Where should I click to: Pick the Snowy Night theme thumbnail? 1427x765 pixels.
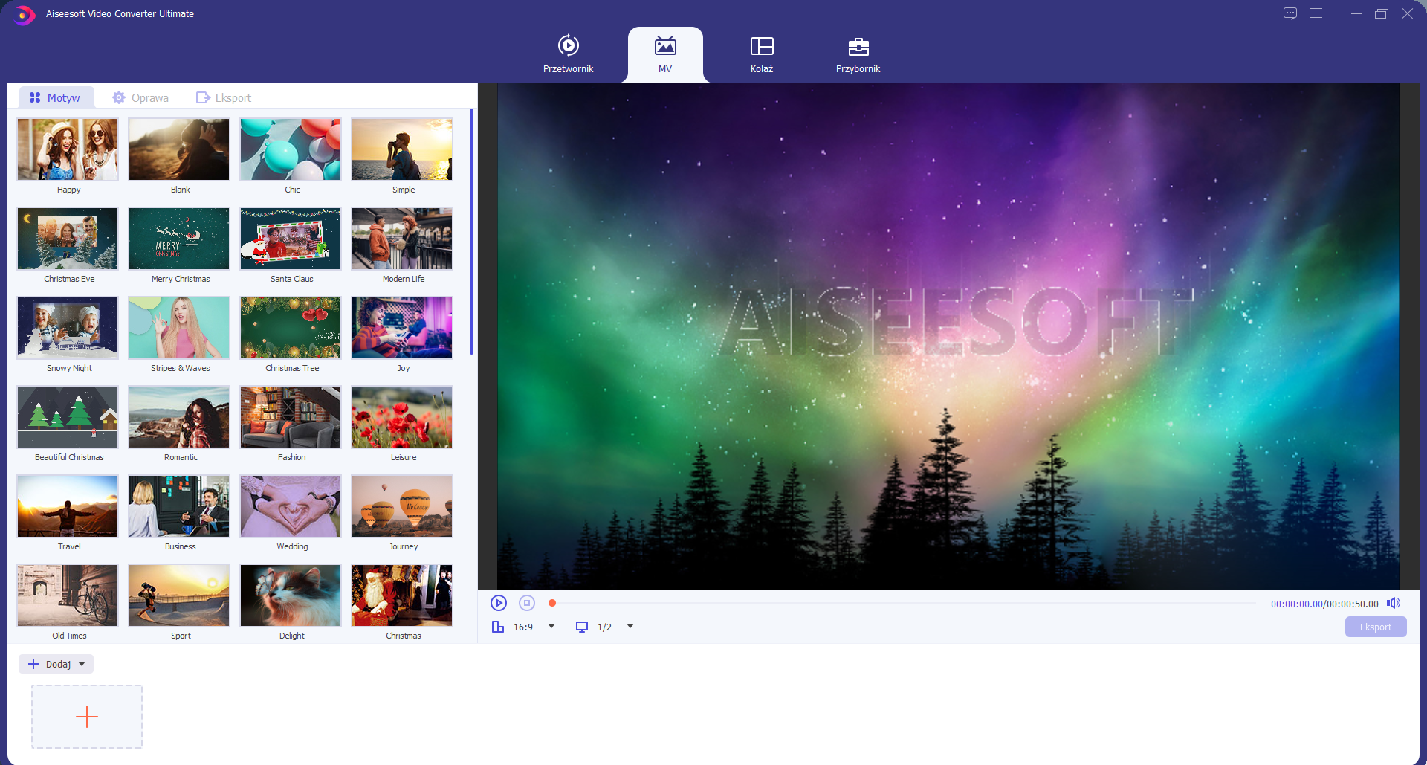[x=68, y=328]
